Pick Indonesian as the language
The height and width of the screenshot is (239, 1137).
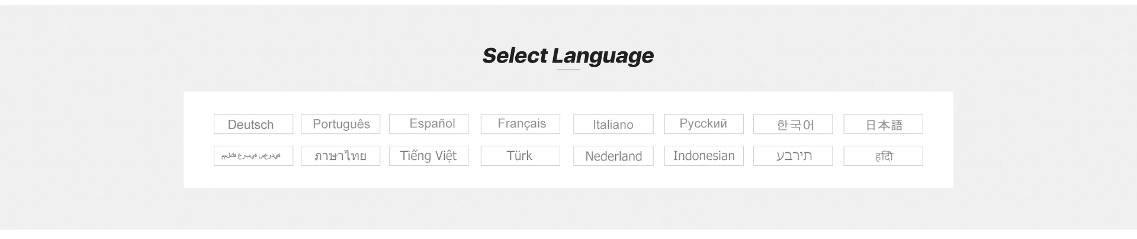(704, 156)
